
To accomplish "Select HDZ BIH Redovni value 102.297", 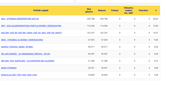I will [104, 33].
